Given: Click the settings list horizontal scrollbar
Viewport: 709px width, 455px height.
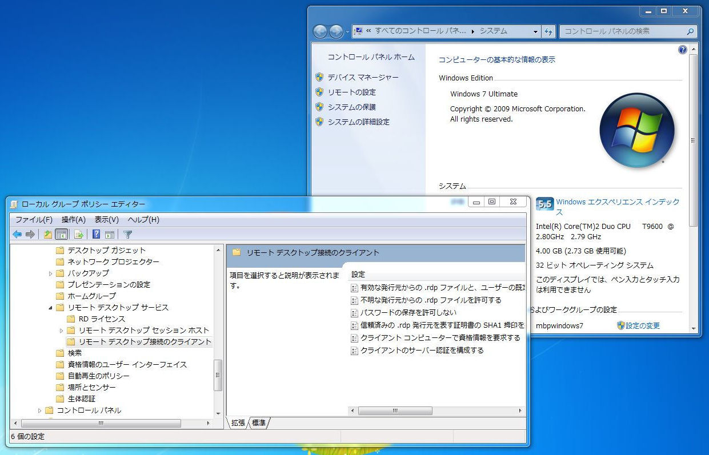Looking at the screenshot, I should [x=436, y=410].
